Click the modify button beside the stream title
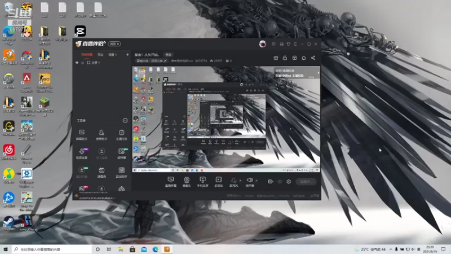Screen dimensions: 451x254 [x=168, y=55]
